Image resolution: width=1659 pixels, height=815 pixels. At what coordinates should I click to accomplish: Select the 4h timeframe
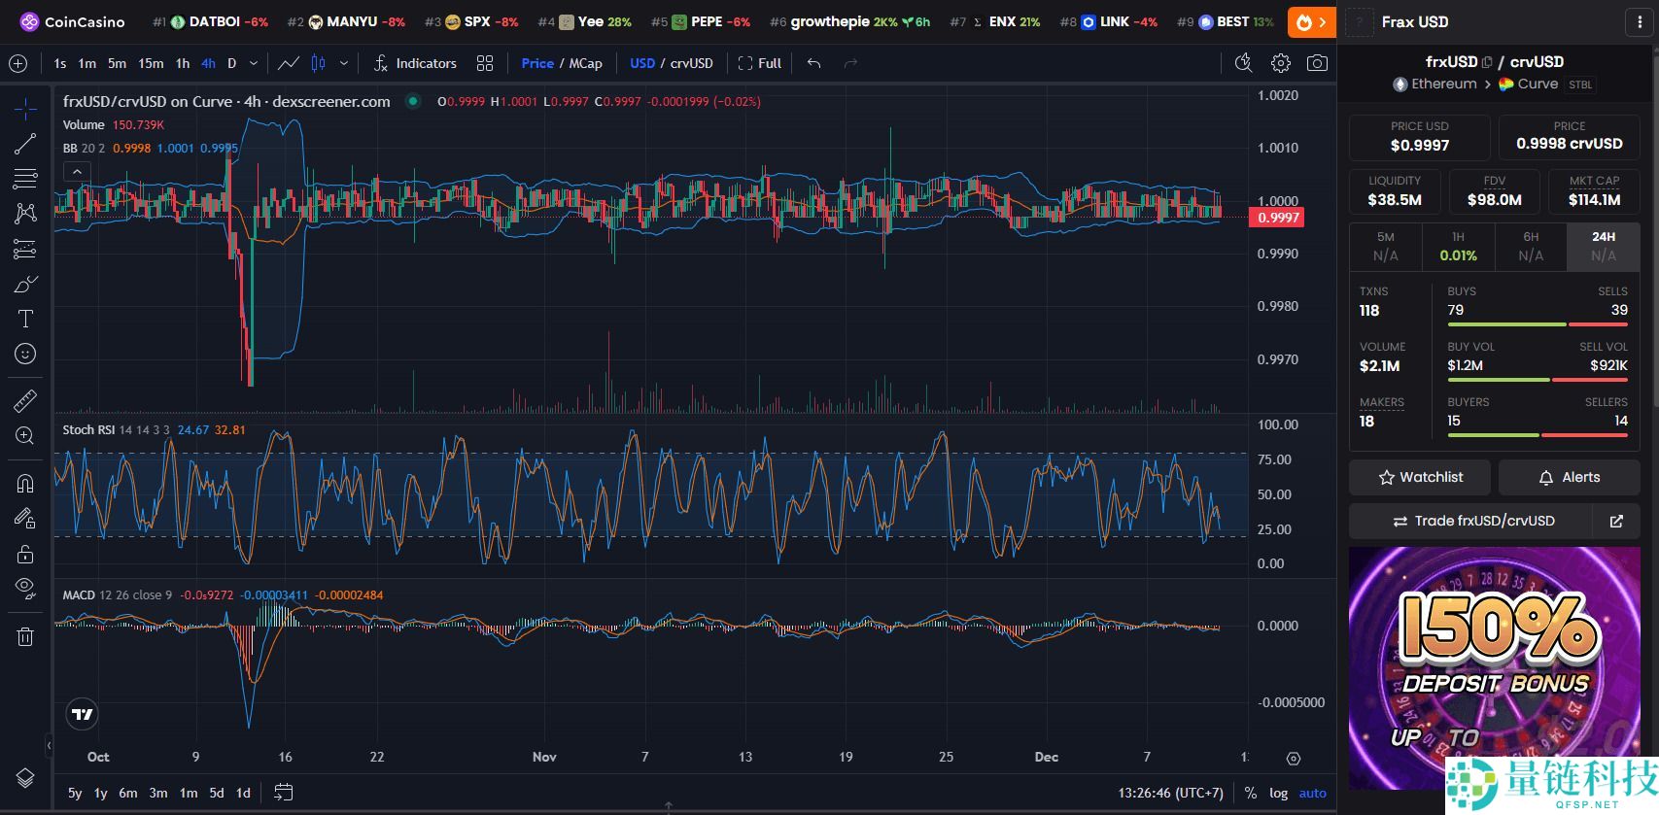tap(208, 63)
